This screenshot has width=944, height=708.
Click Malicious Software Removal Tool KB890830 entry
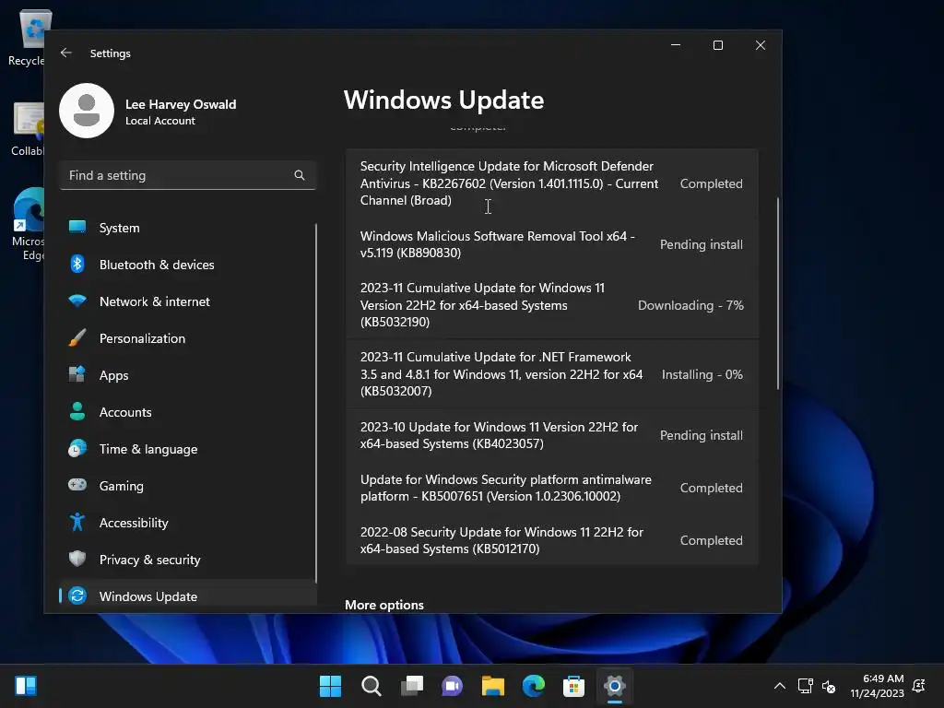[551, 244]
